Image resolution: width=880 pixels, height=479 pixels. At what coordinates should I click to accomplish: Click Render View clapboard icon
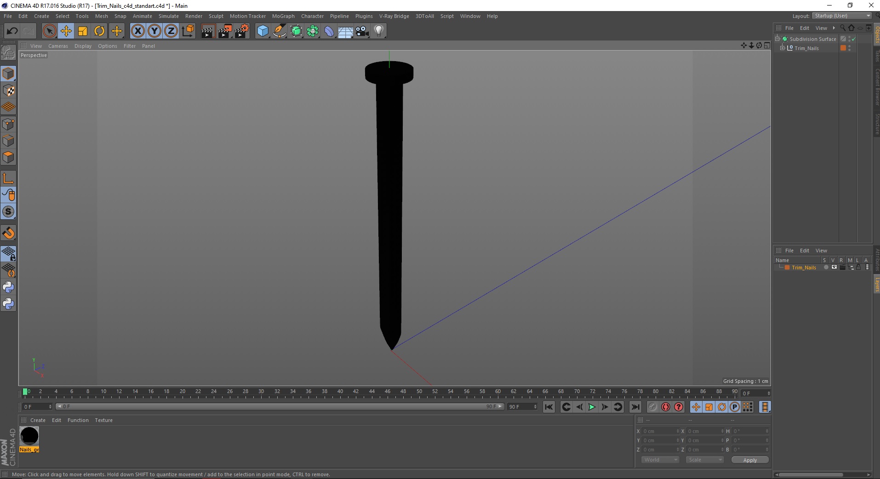[x=208, y=31]
